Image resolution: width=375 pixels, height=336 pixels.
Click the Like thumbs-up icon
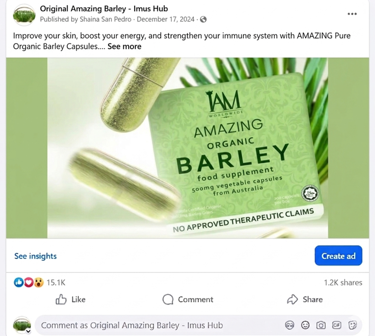[61, 299]
